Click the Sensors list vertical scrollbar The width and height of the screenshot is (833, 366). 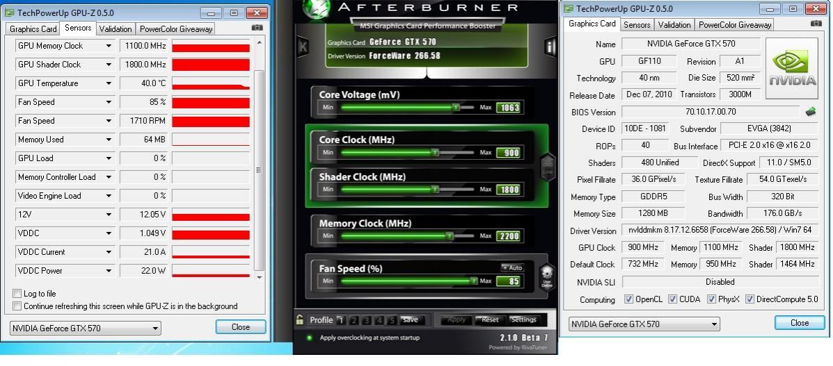[260, 169]
